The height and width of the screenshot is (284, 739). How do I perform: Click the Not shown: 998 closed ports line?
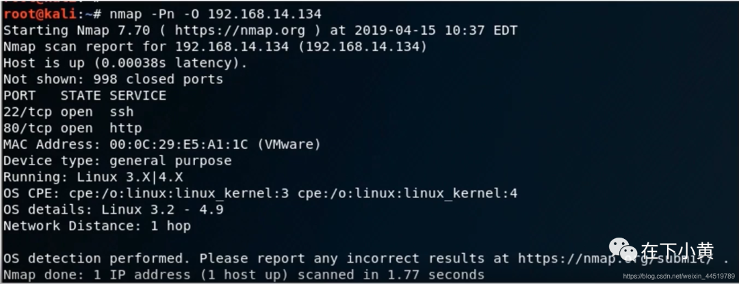(x=113, y=79)
